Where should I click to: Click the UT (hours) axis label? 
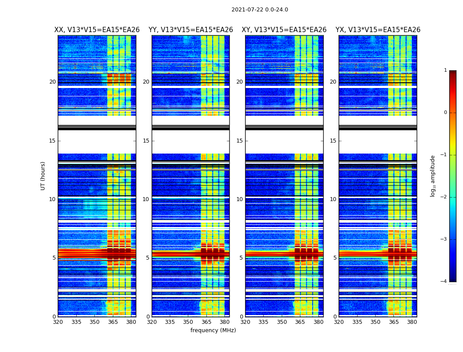[x=43, y=176]
